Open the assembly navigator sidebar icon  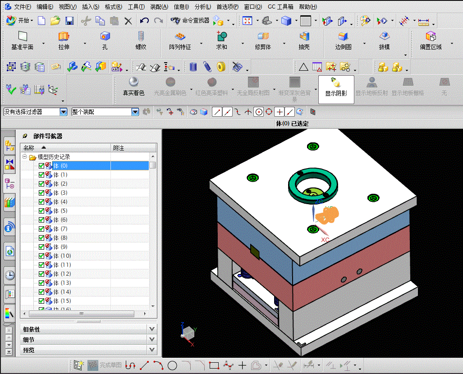coord(10,146)
